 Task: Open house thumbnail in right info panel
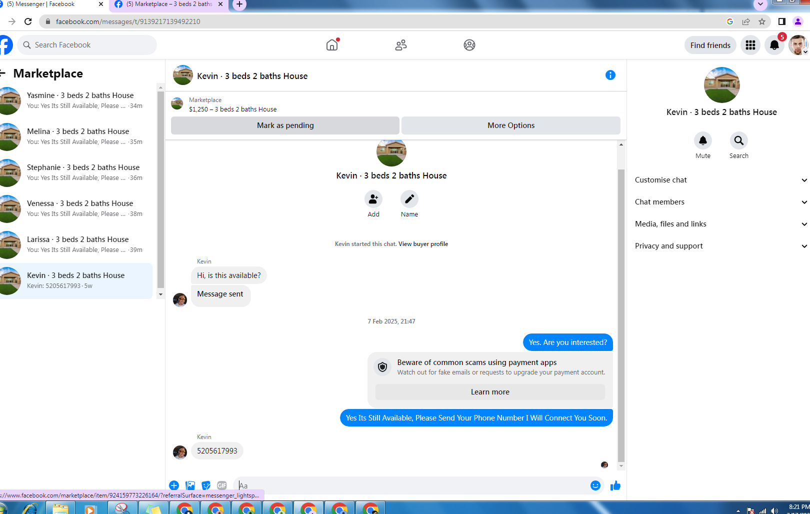(x=721, y=85)
